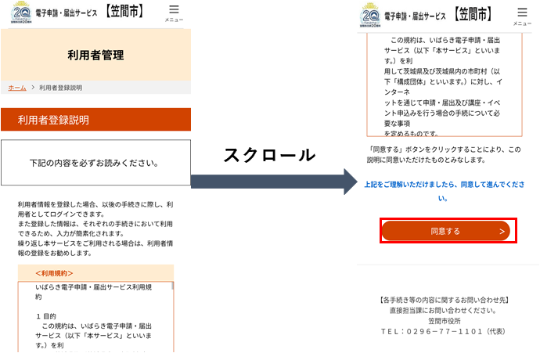
Task: Click the 【笠間市】 title in right screen
Action: coord(473,14)
